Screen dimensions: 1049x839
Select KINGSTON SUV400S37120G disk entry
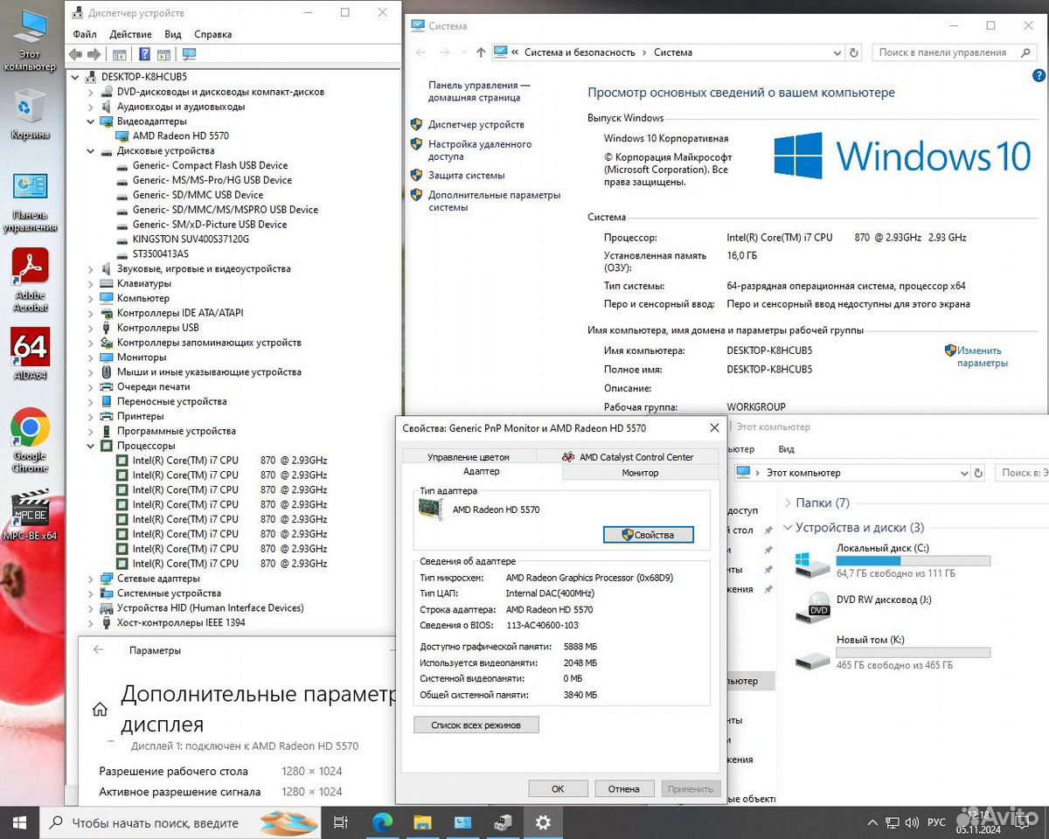coord(191,239)
